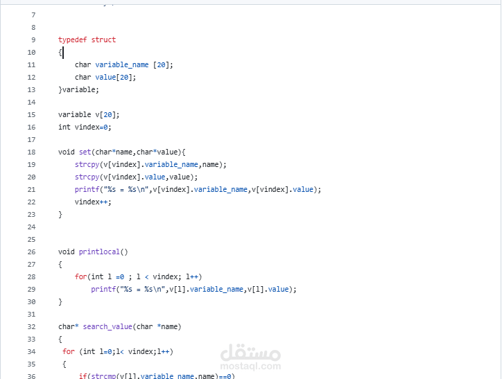This screenshot has width=502, height=379.
Task: Click the strcmp if statement line
Action: (157, 376)
